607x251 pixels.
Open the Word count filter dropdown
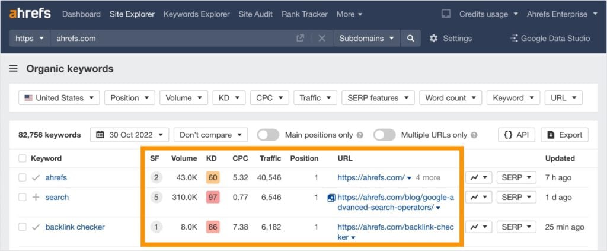(451, 97)
